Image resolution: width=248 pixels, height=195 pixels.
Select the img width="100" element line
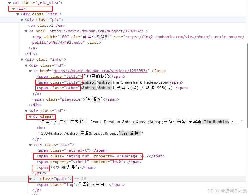[x=138, y=40]
